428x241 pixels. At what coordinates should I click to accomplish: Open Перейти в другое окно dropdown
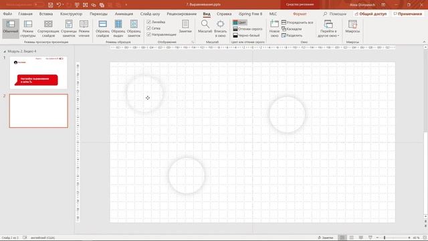[x=328, y=28]
